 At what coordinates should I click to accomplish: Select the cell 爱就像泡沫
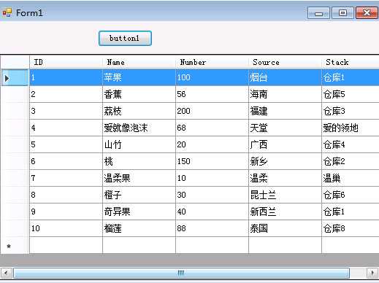(x=139, y=128)
